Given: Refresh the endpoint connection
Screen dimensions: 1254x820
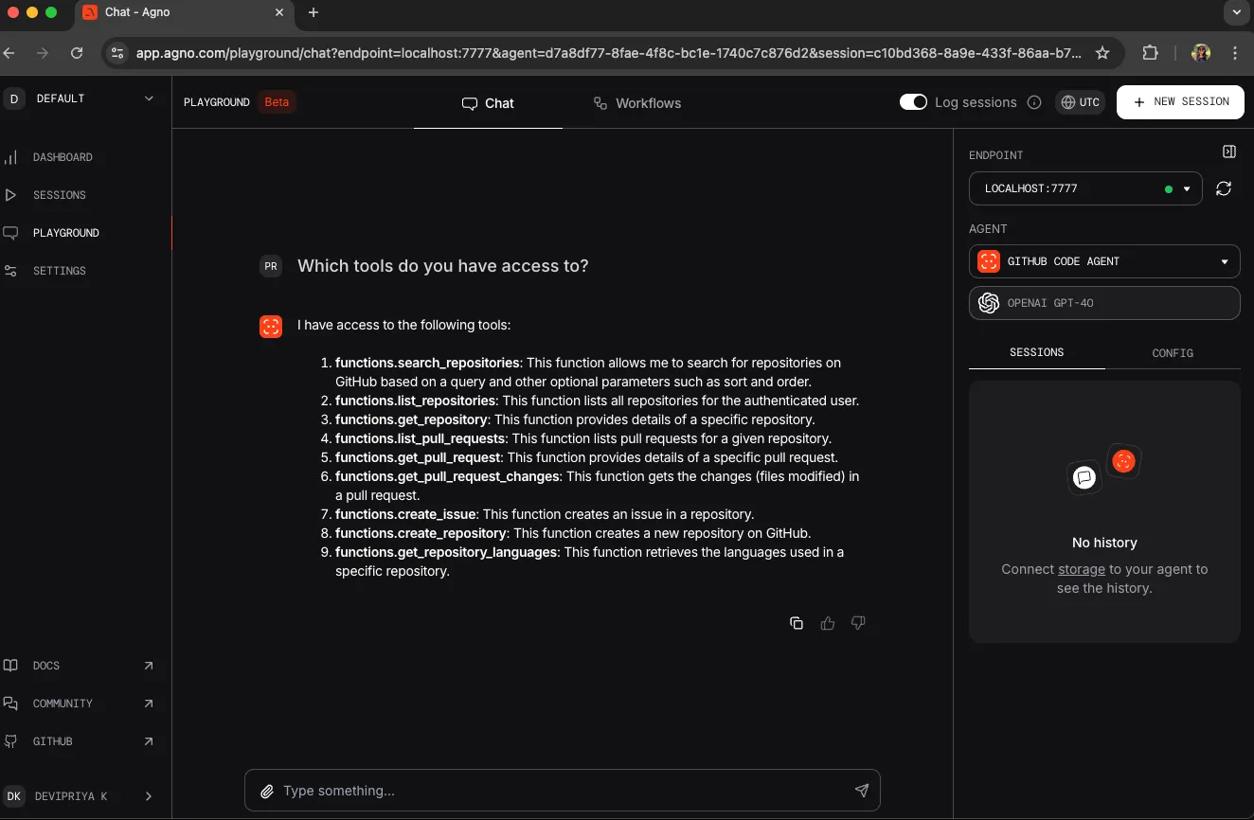Looking at the screenshot, I should coord(1224,188).
